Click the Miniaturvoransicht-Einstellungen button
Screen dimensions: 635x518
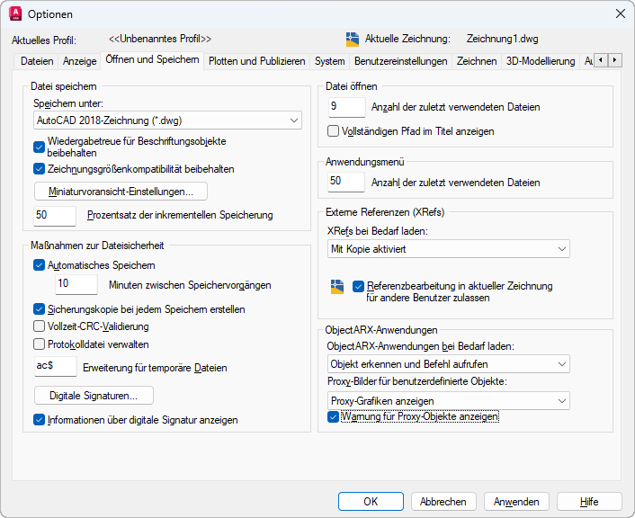coord(121,192)
